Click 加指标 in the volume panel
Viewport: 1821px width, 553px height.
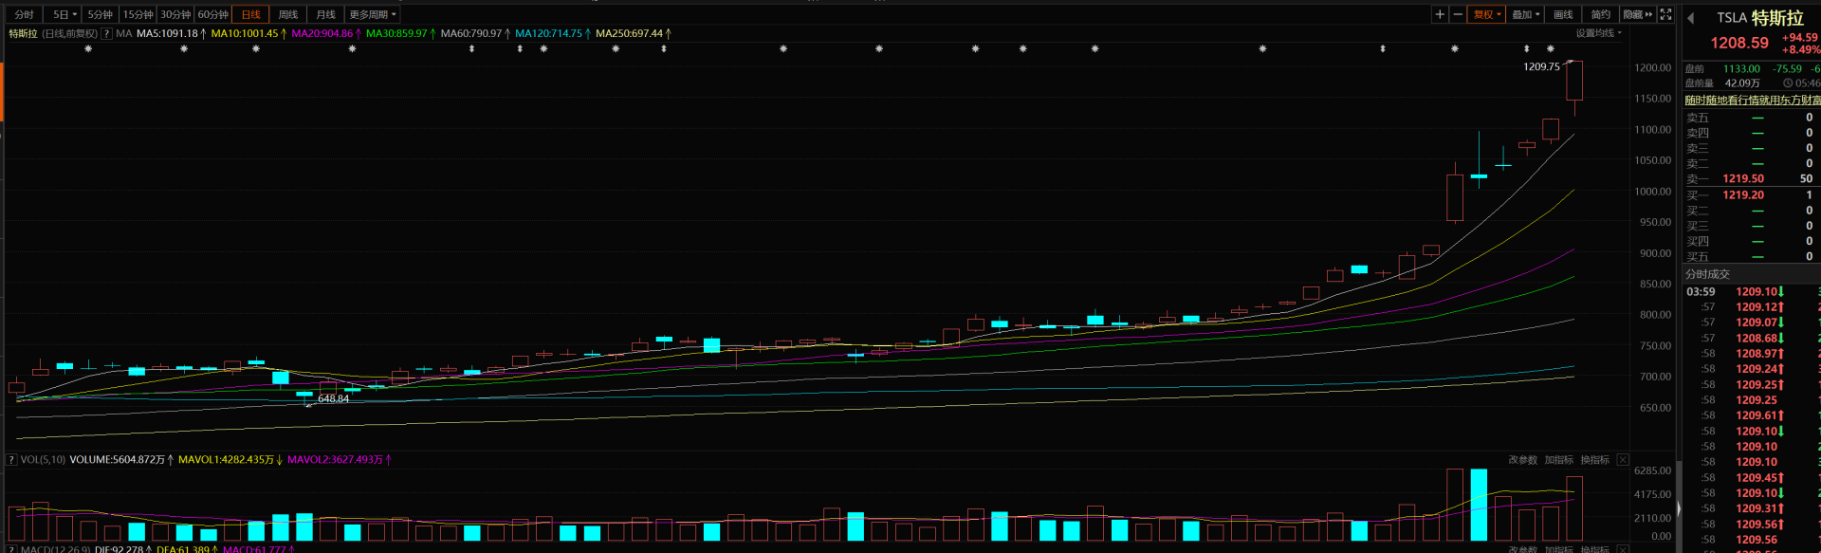point(1559,459)
